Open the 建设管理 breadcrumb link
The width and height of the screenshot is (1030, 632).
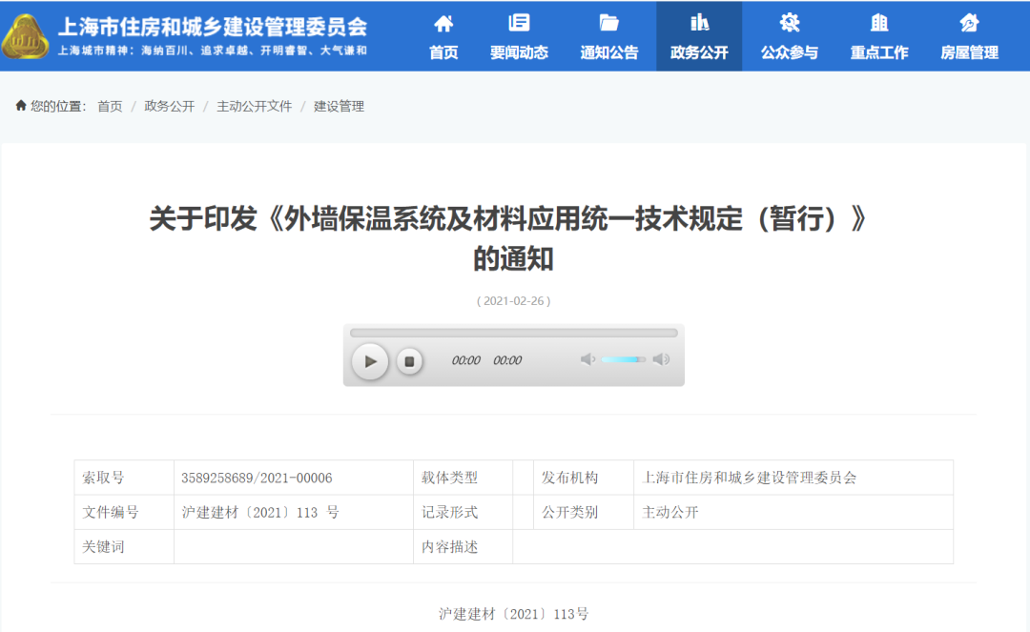339,106
